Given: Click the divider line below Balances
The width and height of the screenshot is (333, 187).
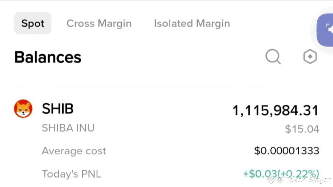Looking at the screenshot, I should point(154,87).
